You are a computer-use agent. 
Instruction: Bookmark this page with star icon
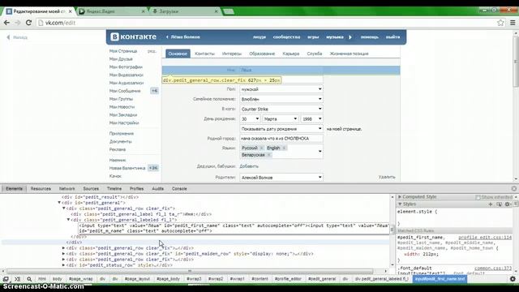(500, 23)
